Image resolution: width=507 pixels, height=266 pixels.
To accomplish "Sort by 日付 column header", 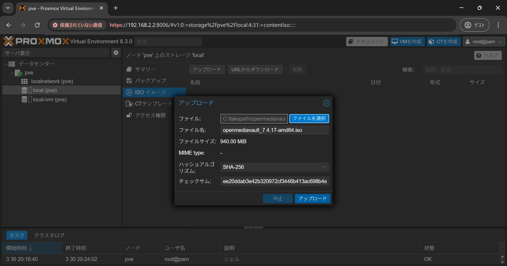I will coord(396,82).
